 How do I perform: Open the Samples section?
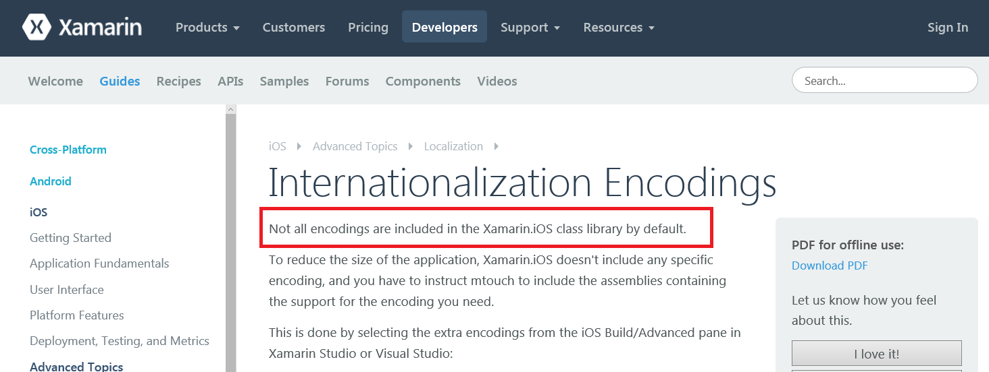pyautogui.click(x=284, y=81)
